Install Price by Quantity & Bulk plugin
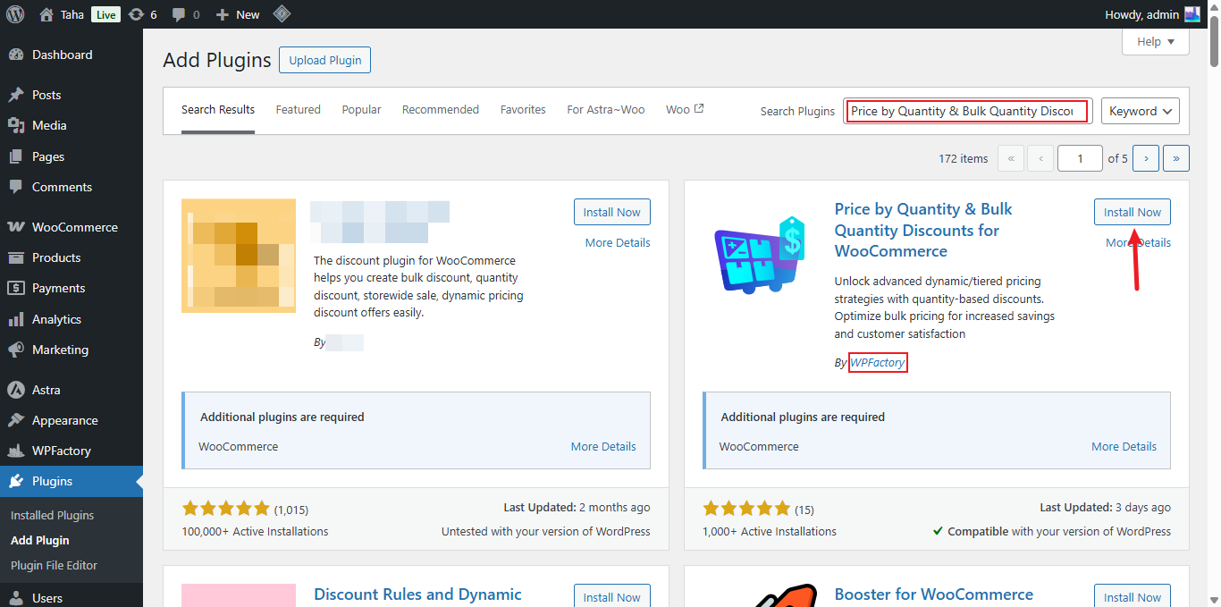Viewport: 1221px width, 607px height. (1133, 212)
